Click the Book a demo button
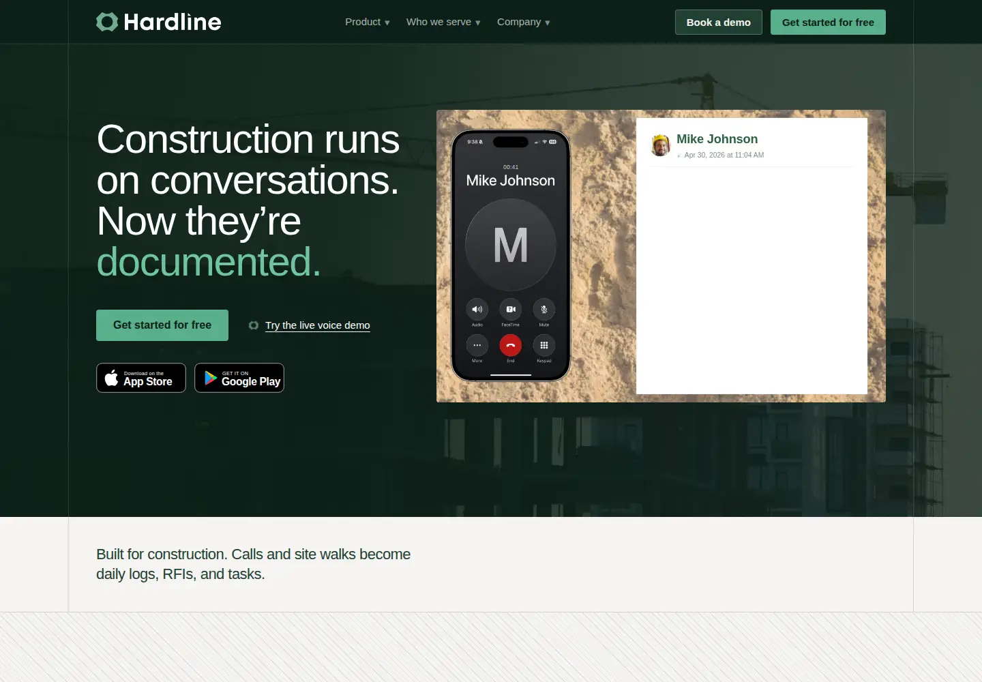Image resolution: width=982 pixels, height=682 pixels. point(719,22)
